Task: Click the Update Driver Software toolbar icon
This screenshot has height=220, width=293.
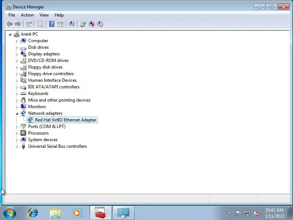Action: (x=83, y=24)
